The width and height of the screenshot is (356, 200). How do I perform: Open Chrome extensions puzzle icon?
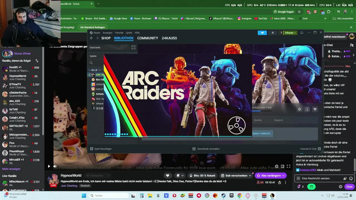tap(329, 12)
